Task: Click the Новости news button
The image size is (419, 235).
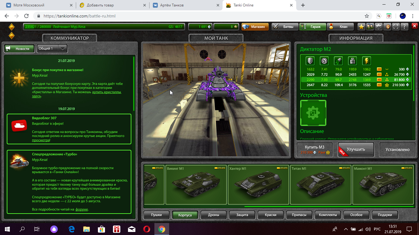Action: click(19, 48)
